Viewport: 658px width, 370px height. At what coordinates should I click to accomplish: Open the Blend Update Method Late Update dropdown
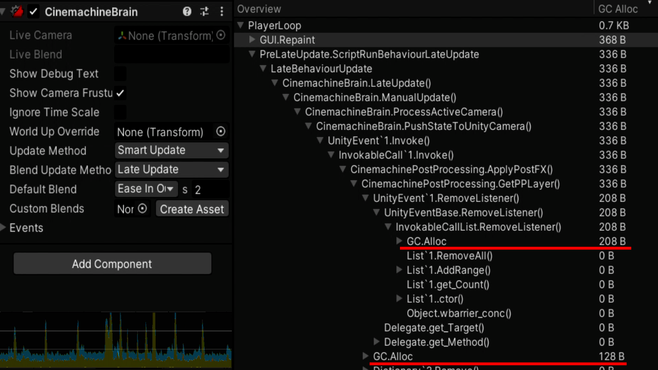(x=172, y=170)
